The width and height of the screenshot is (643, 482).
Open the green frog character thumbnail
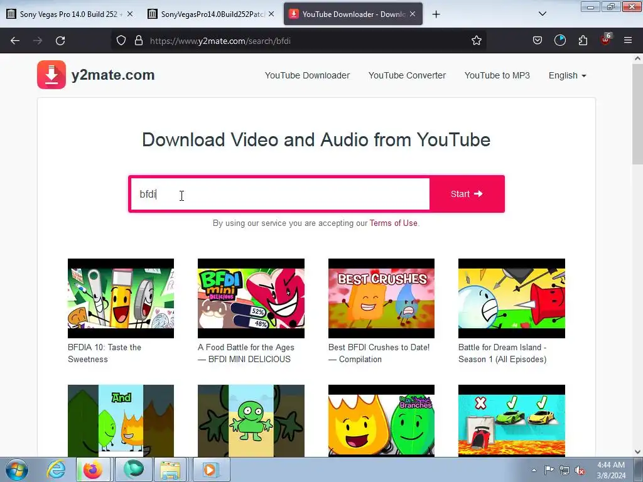tap(251, 420)
